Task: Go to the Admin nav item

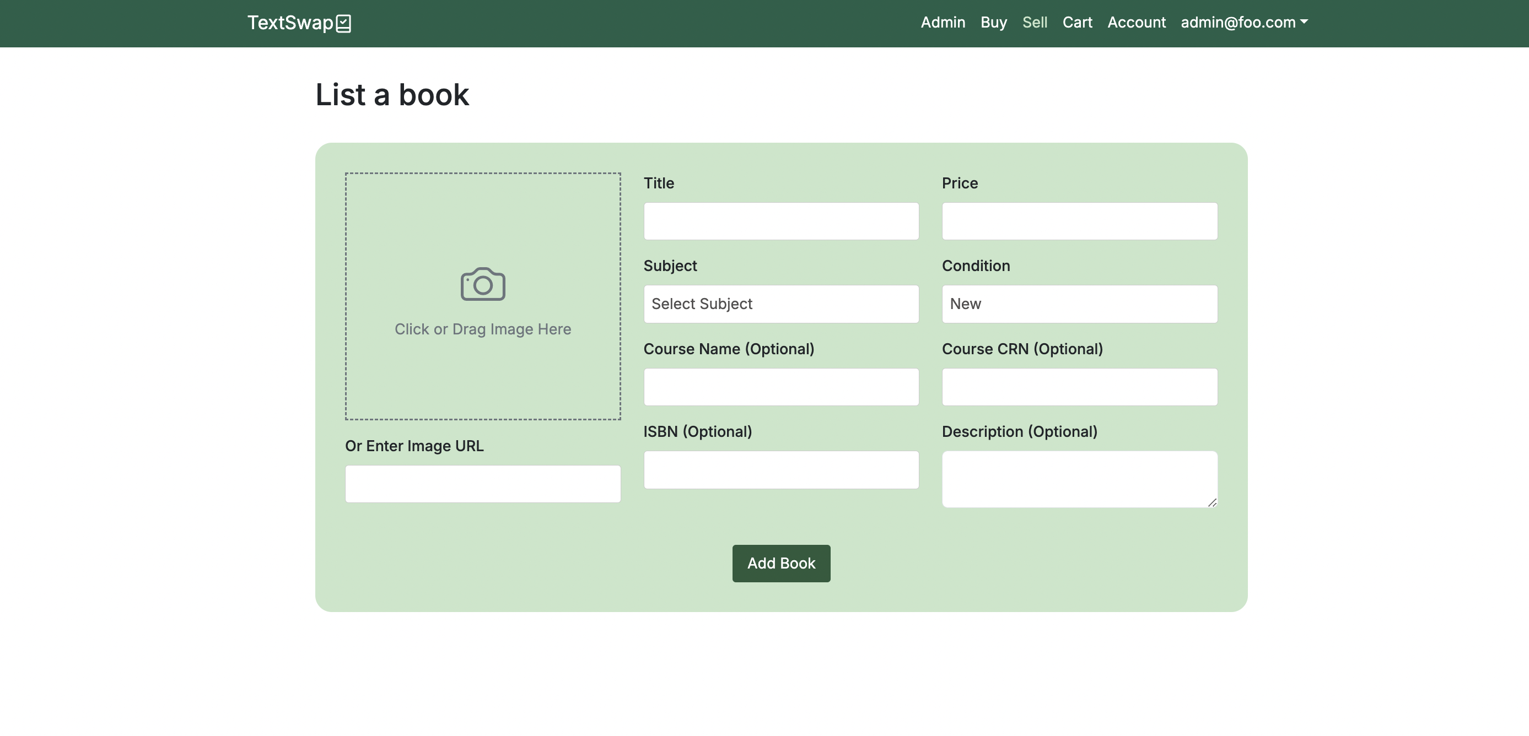Action: (x=942, y=23)
